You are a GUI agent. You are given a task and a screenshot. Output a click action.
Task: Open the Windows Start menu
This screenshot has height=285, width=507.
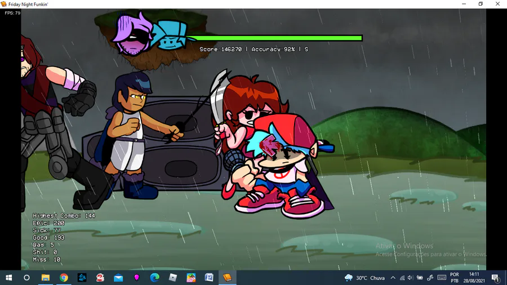click(x=8, y=278)
